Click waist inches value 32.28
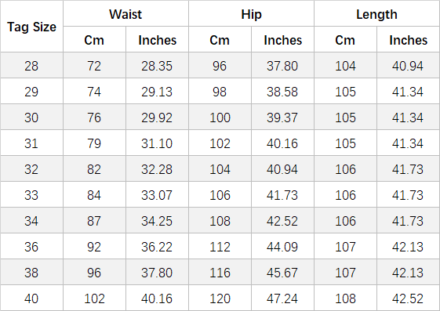 [x=157, y=169]
